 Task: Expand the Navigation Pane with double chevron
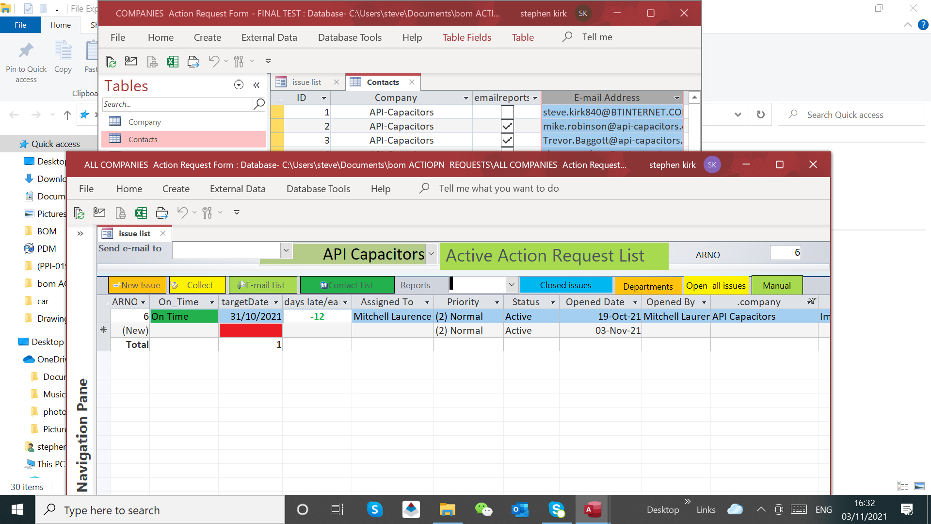click(x=80, y=233)
